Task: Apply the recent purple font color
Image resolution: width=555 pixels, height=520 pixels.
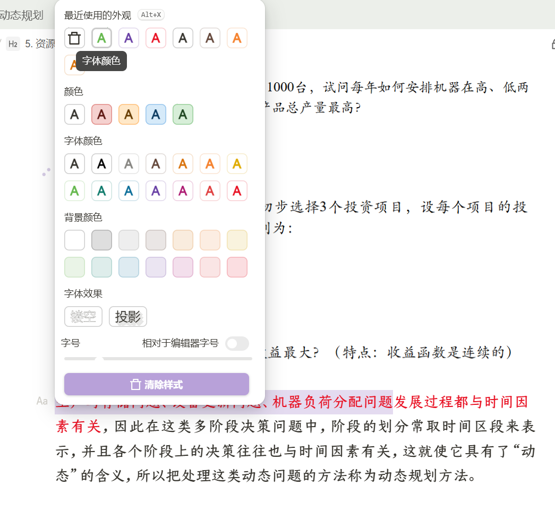Action: pos(129,38)
